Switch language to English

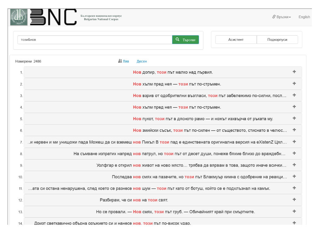pos(304,17)
